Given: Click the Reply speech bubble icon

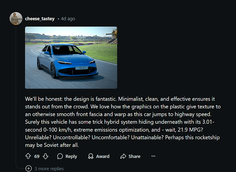Looking at the screenshot, I should (60, 156).
